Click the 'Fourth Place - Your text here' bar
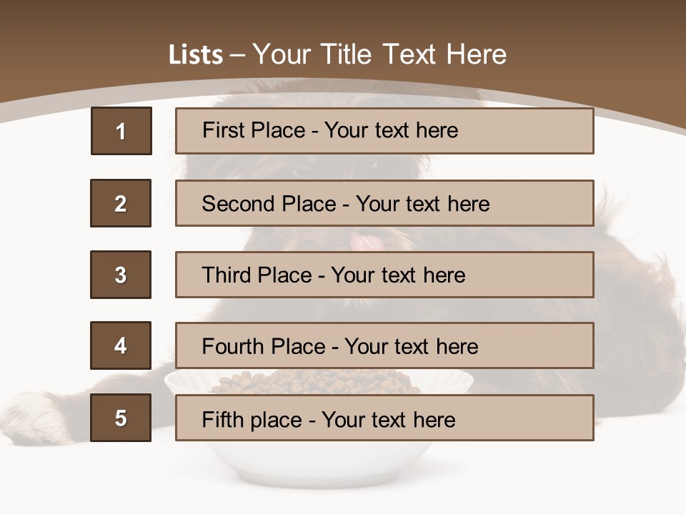This screenshot has width=686, height=515. pyautogui.click(x=384, y=345)
